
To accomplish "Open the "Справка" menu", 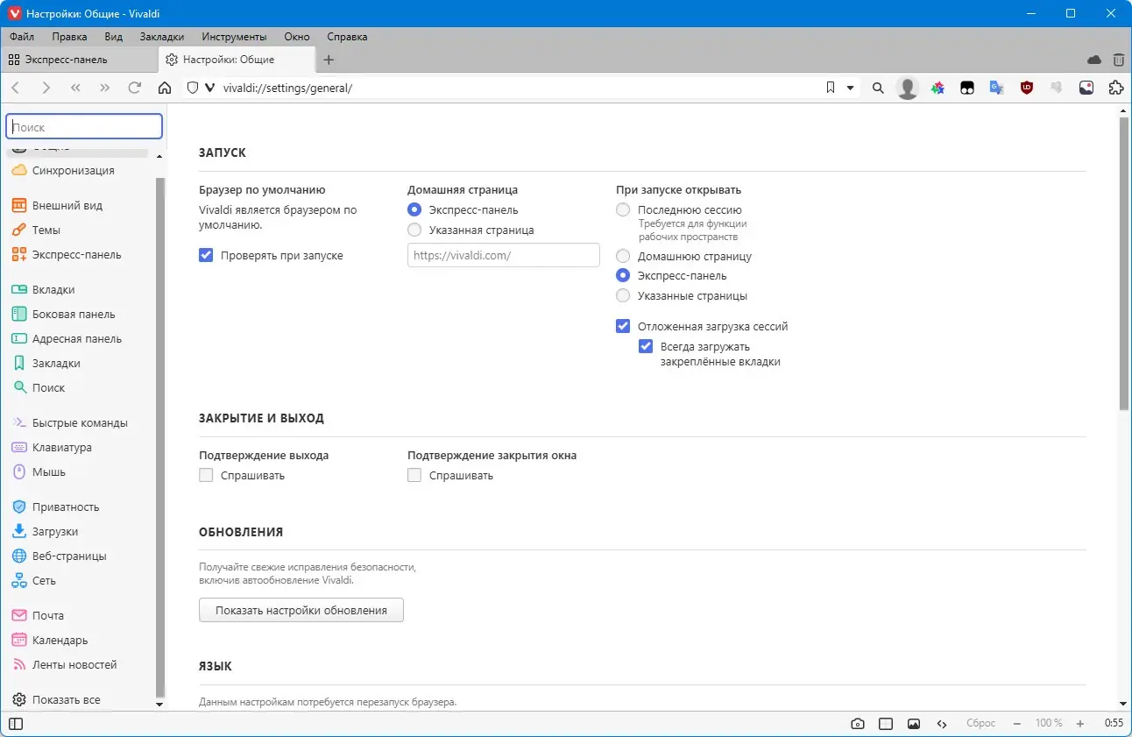I will 347,37.
